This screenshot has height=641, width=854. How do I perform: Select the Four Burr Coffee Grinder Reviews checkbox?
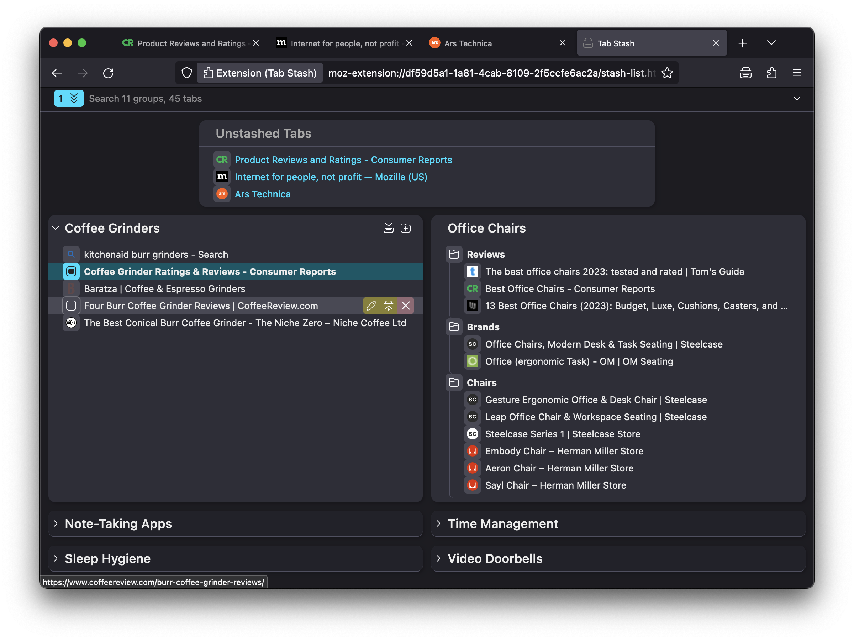pyautogui.click(x=71, y=306)
